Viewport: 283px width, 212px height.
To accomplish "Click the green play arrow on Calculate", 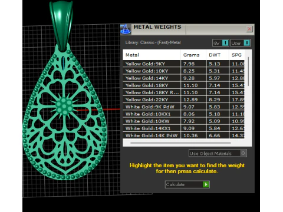I will [x=206, y=184].
